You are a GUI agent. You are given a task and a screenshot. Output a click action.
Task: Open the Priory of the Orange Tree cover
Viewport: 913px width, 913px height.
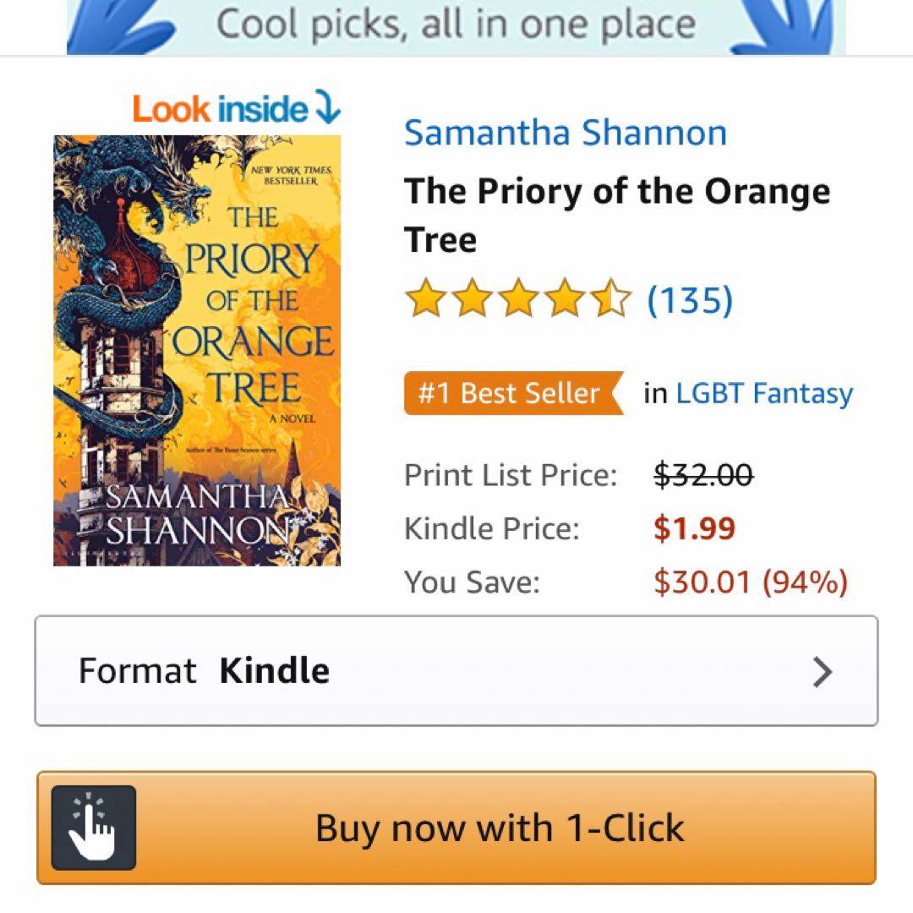(x=197, y=351)
